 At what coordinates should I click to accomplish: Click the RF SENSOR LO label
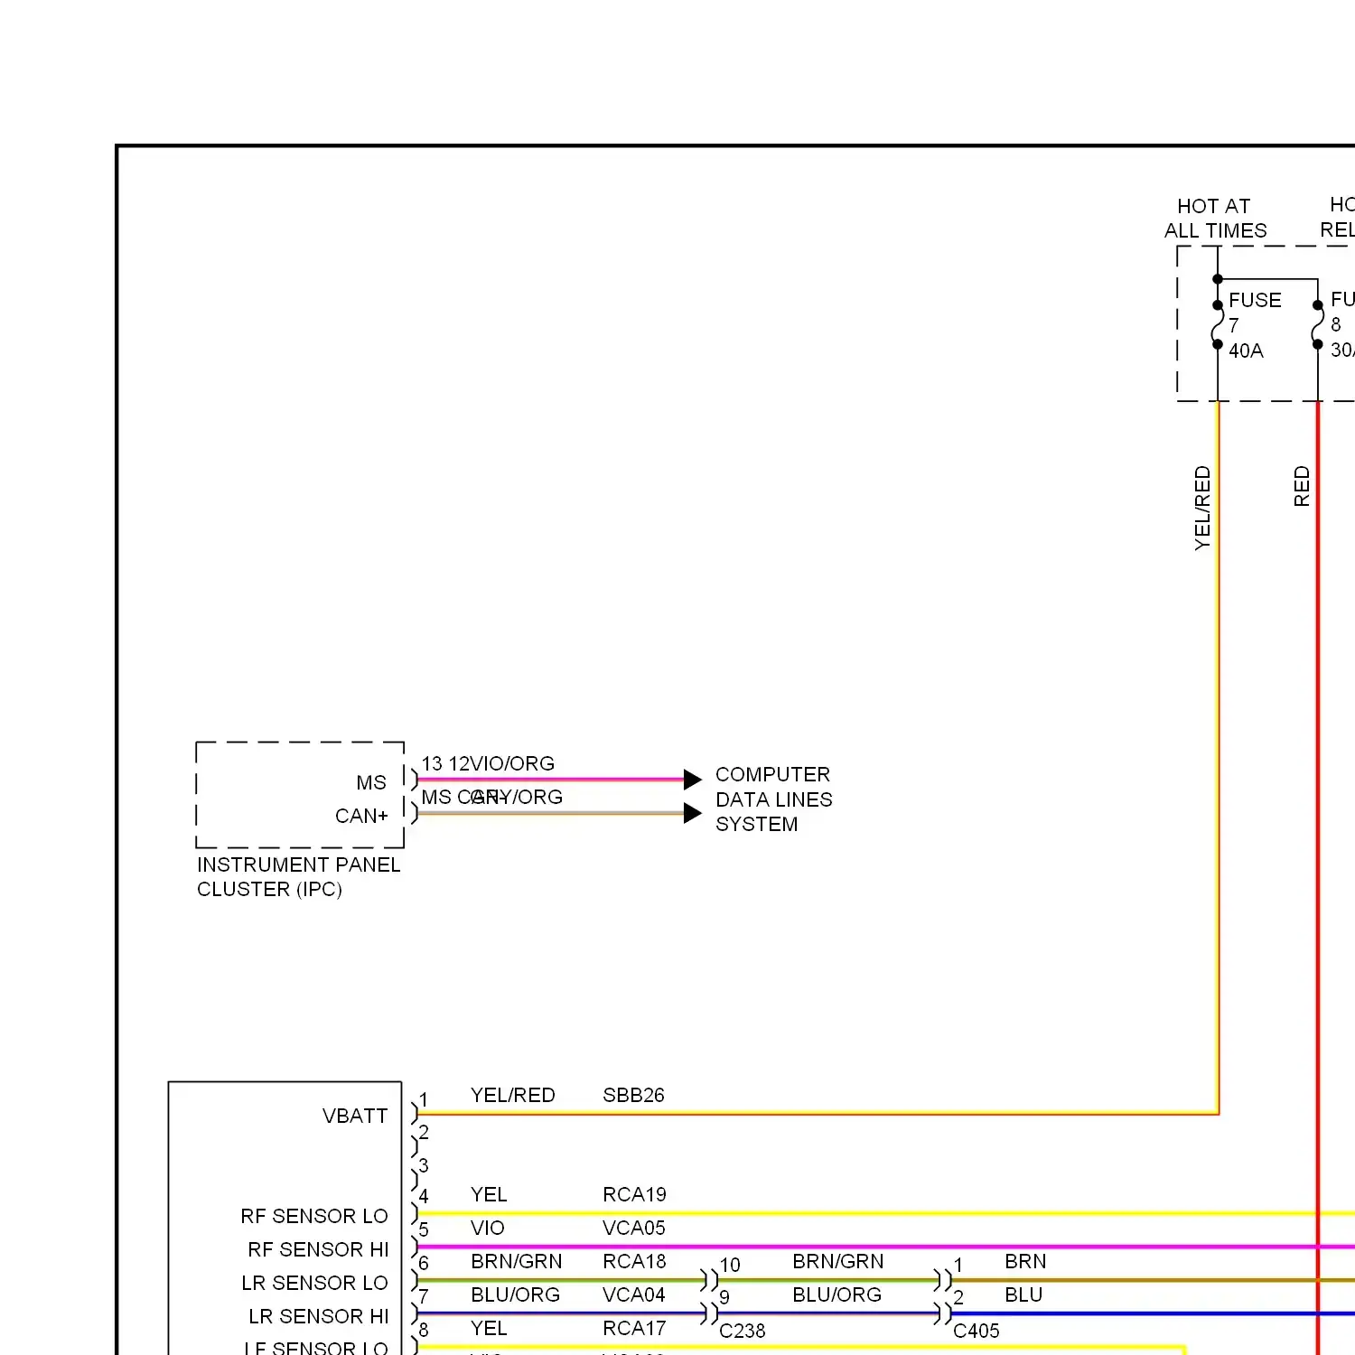tap(314, 1216)
